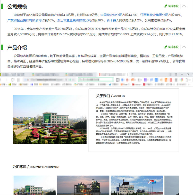Collapse the 产品介绍 section with its chevron
Viewport: 193px width, 195px height.
click(184, 47)
